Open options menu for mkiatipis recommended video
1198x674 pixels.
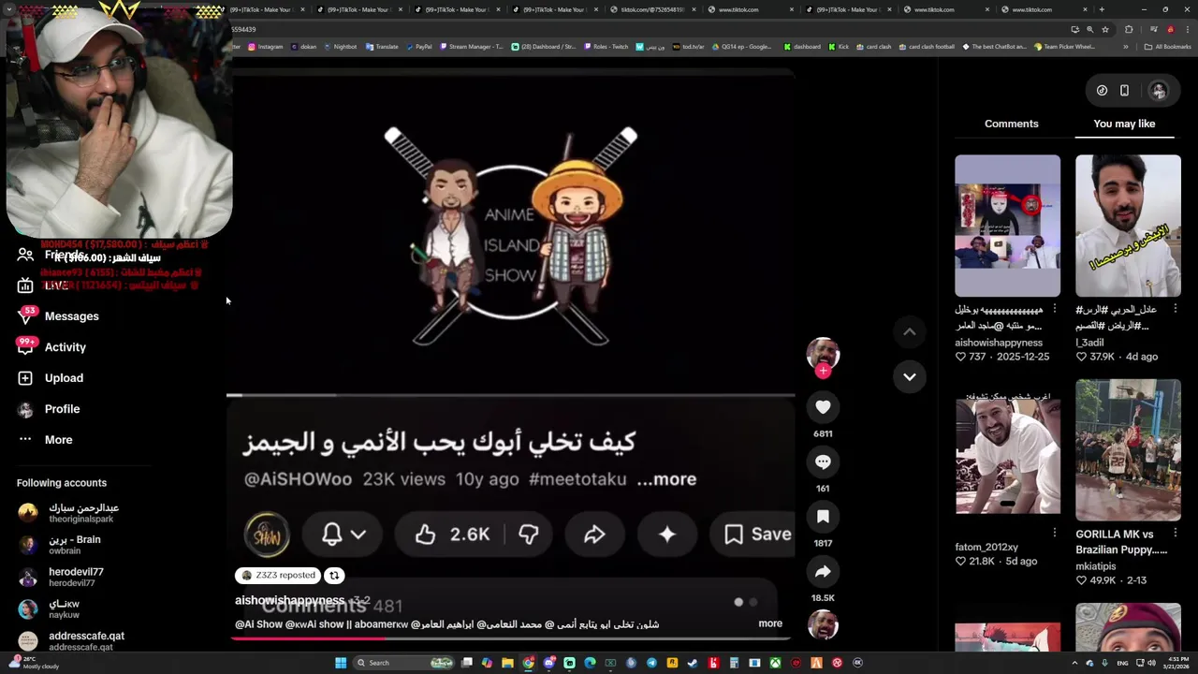tap(1176, 533)
